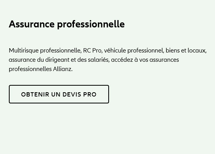Click the accédez à vos assurances phrase
215x154 pixels.
click(145, 60)
